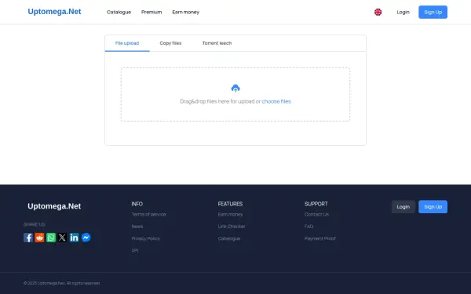This screenshot has height=294, width=471.
Task: Open the News footer link
Action: coord(137,227)
